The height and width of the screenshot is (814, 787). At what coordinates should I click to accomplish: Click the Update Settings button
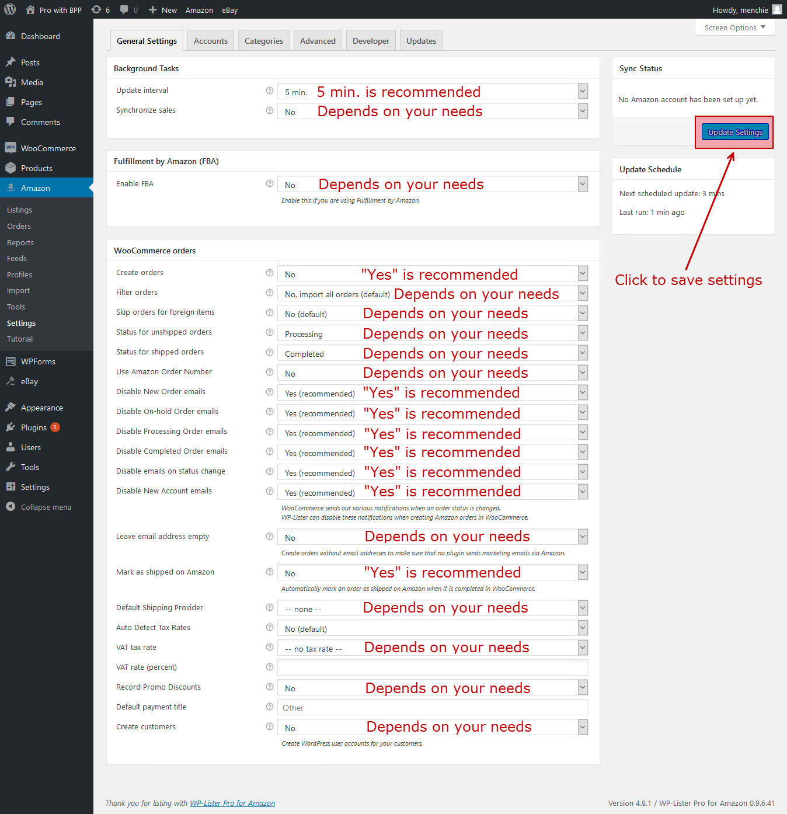point(735,132)
